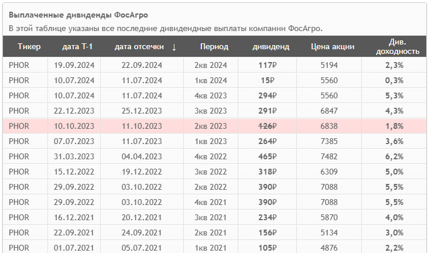This screenshot has height=253, width=428.
Task: Sort the table by Тикер column header
Action: (29, 47)
